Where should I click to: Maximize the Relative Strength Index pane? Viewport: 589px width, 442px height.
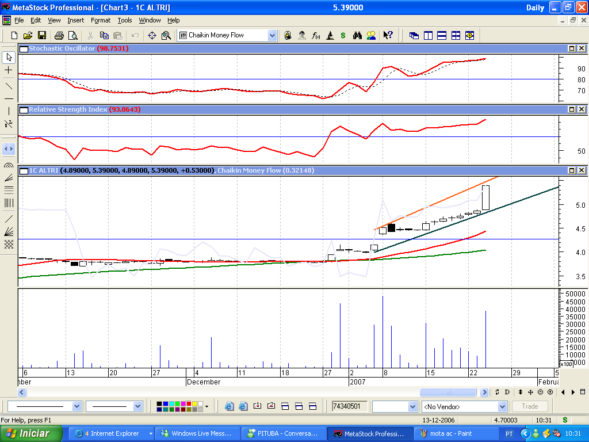[572, 109]
